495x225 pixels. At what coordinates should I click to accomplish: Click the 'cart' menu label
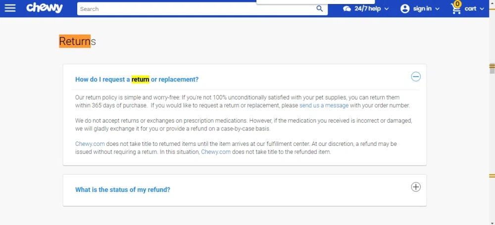(470, 9)
